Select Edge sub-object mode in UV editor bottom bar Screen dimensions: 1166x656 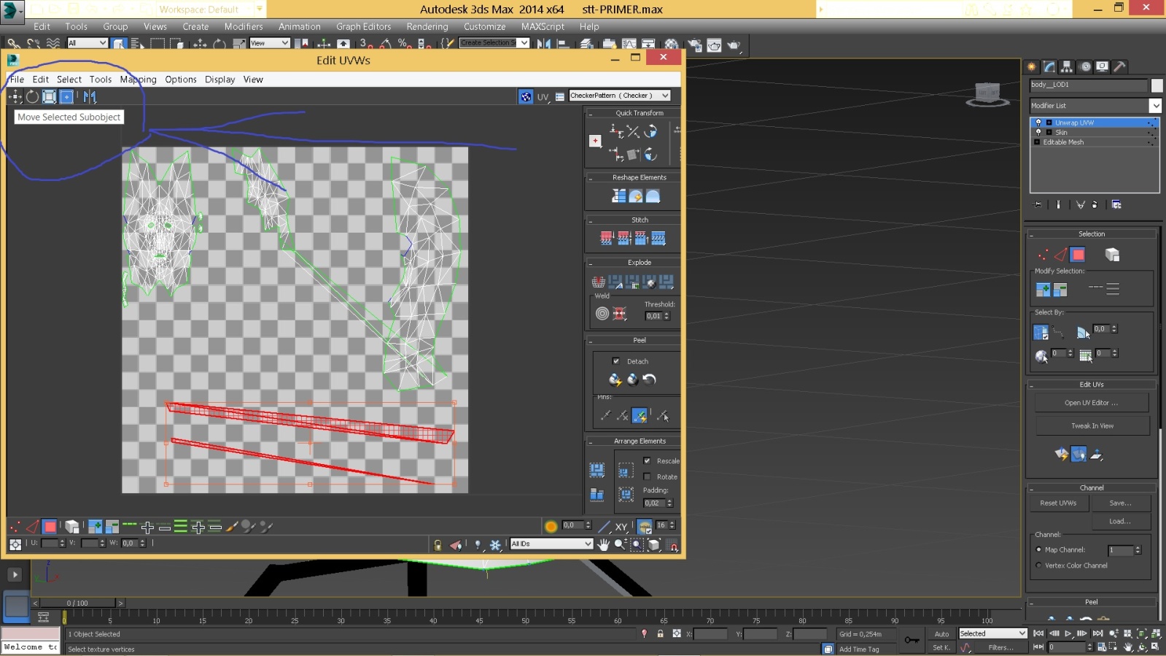point(32,526)
